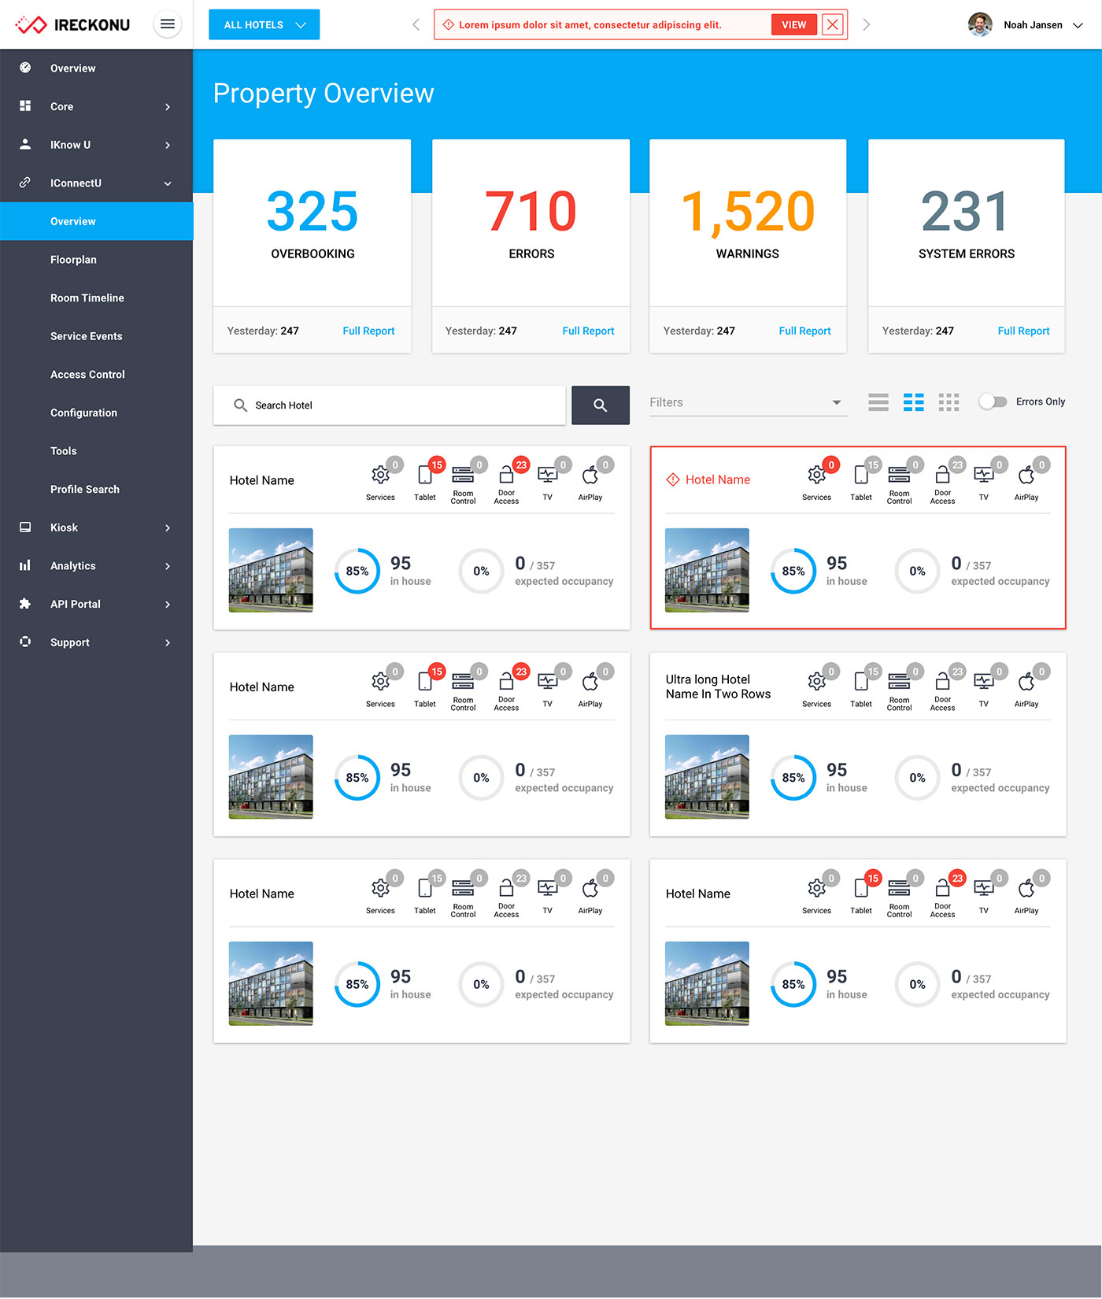Click the hamburger menu icon
This screenshot has width=1102, height=1299.
167,24
